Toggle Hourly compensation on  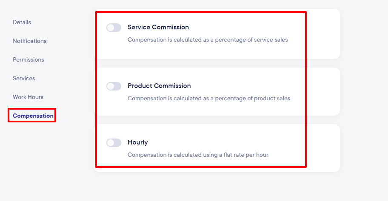click(x=114, y=143)
